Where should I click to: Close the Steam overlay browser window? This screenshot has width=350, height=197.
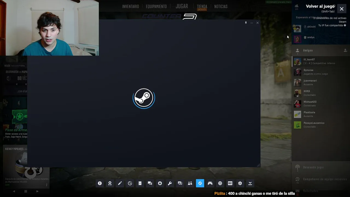(x=258, y=23)
